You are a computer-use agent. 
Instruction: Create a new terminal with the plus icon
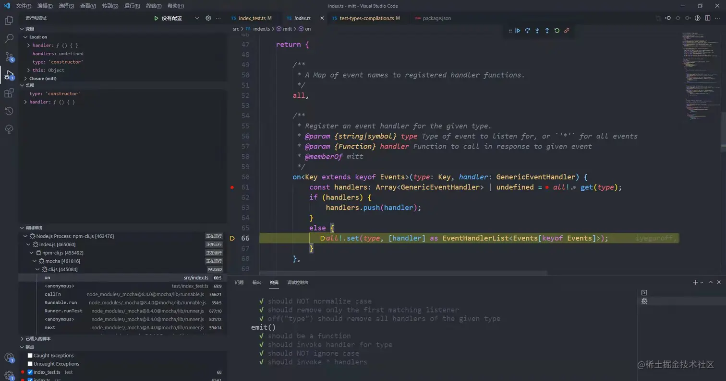pyautogui.click(x=695, y=282)
